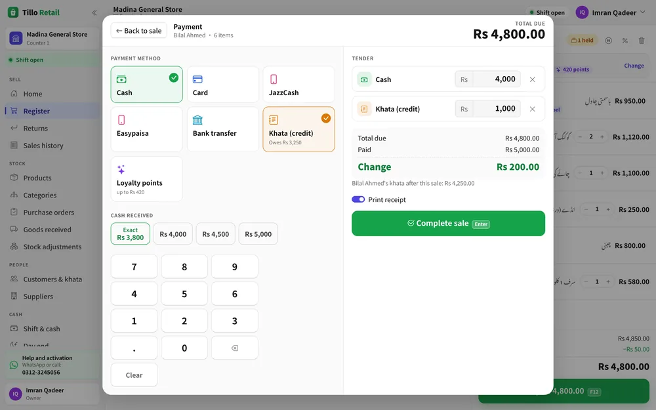
Task: Pick Exact Rs 3,800 cash amount
Action: 130,234
